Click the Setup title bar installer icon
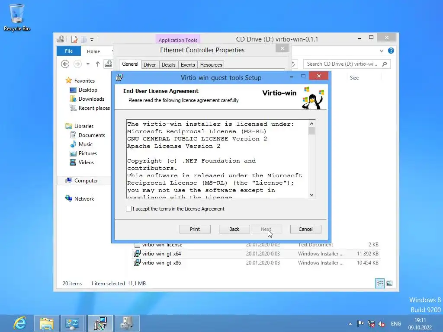The width and height of the screenshot is (443, 332). point(119,77)
